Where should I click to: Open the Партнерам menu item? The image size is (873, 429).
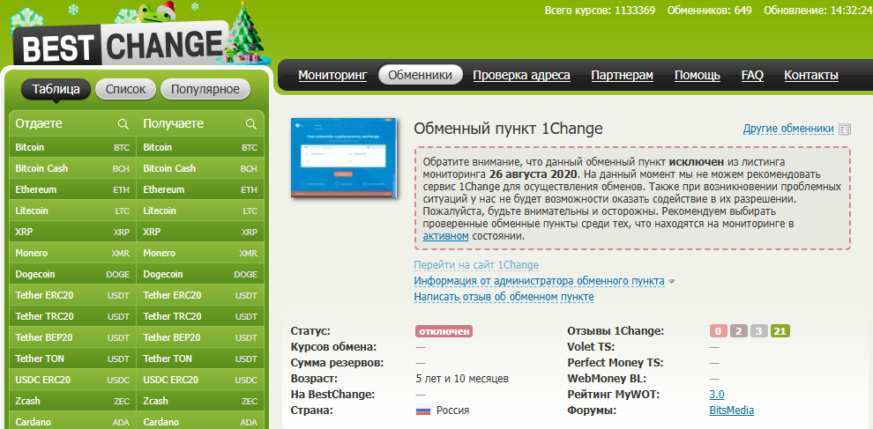622,75
